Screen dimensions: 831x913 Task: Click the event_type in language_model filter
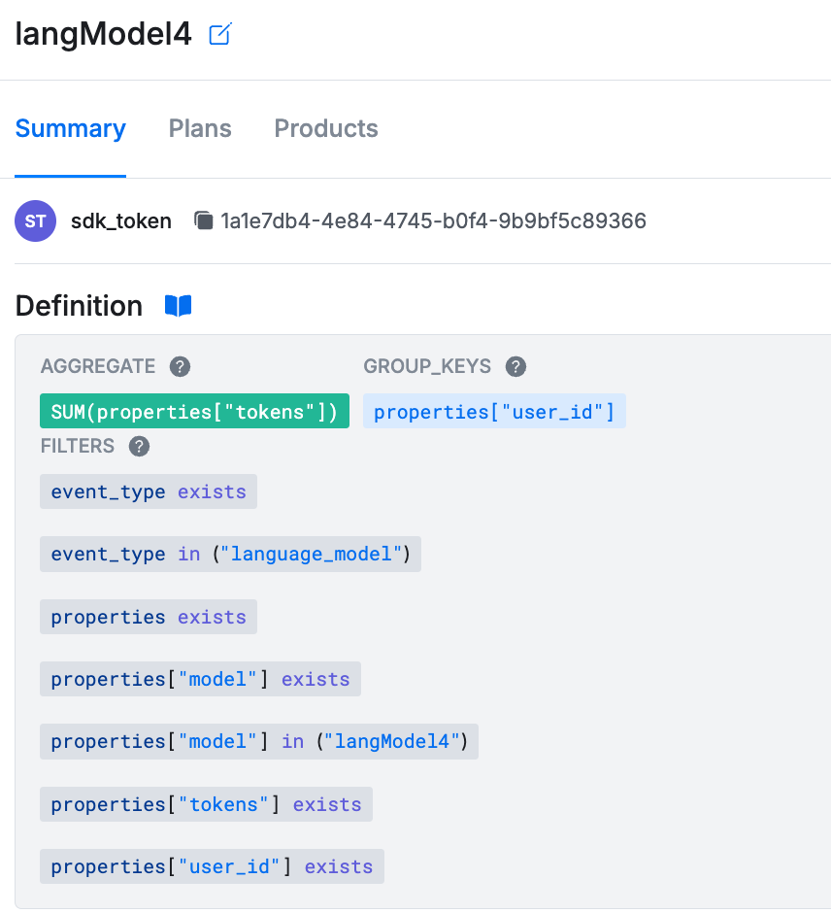coord(230,554)
